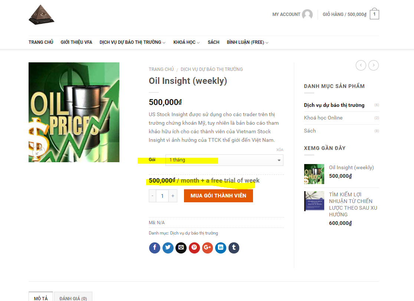Share product via email icon
414x301 pixels.
[x=181, y=248]
